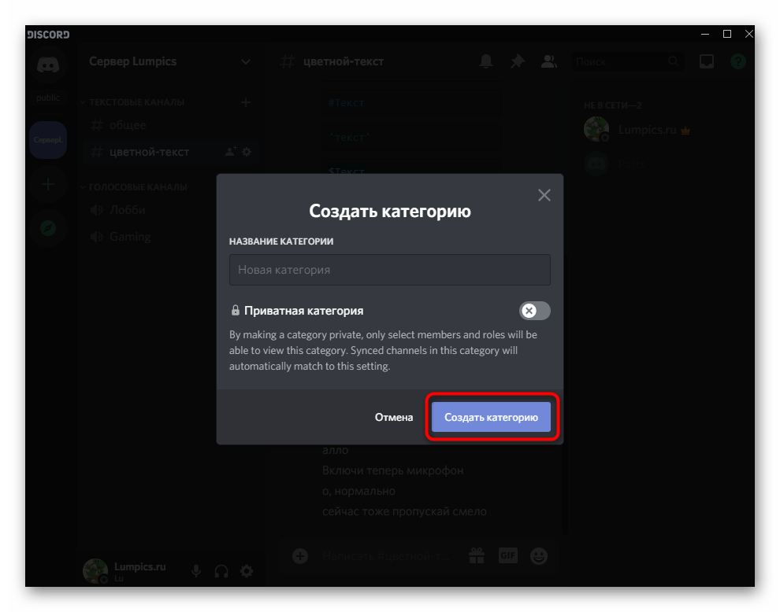Open the emoji picker
Image resolution: width=780 pixels, height=612 pixels.
(539, 556)
